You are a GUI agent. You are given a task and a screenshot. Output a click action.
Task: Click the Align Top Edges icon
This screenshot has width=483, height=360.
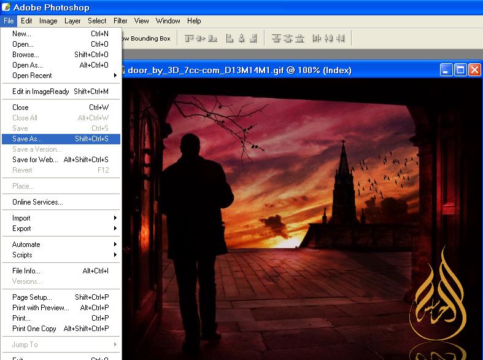pos(189,39)
